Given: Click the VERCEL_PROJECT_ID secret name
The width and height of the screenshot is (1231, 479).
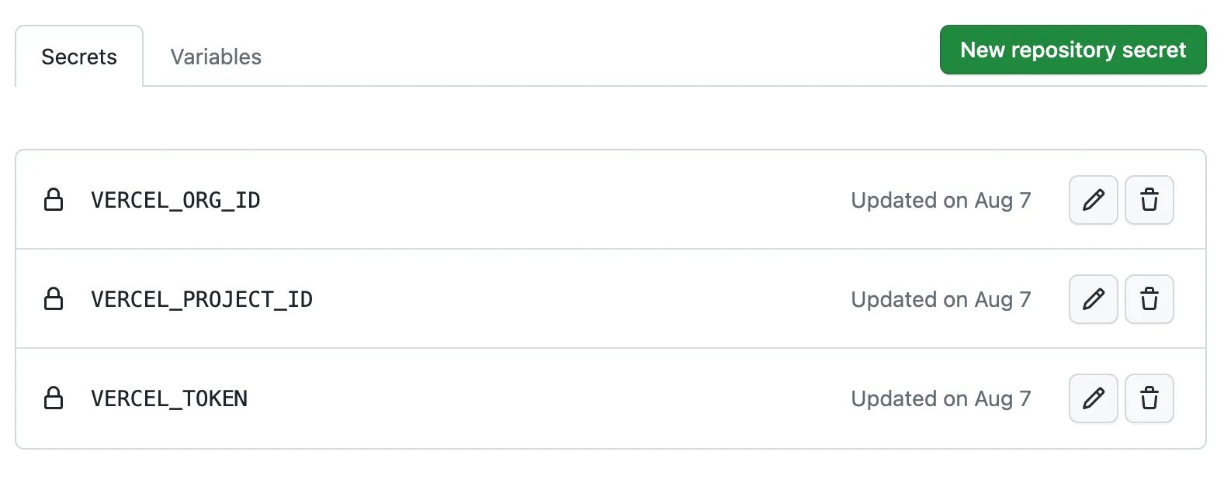Looking at the screenshot, I should (202, 299).
